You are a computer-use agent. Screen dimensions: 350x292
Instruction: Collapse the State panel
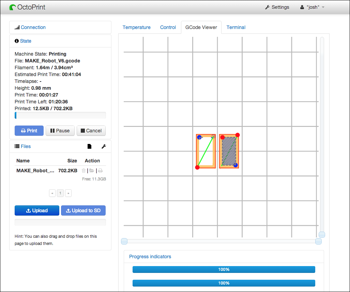click(26, 41)
